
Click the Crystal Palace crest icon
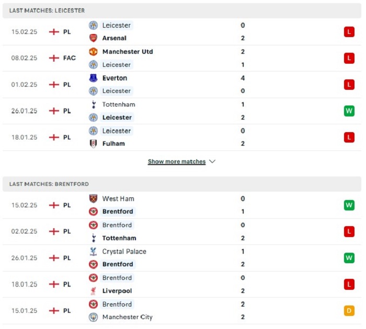(x=94, y=251)
